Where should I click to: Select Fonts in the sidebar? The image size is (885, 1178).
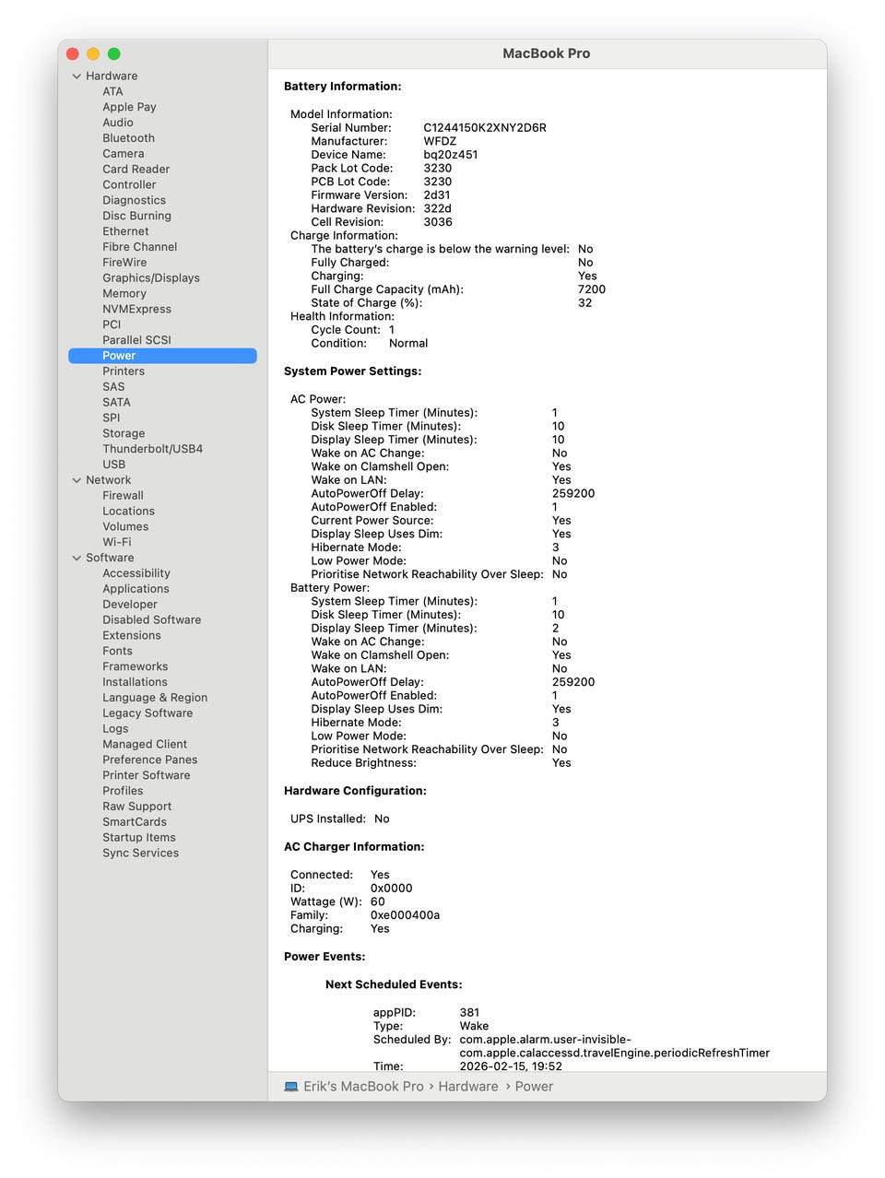(117, 651)
